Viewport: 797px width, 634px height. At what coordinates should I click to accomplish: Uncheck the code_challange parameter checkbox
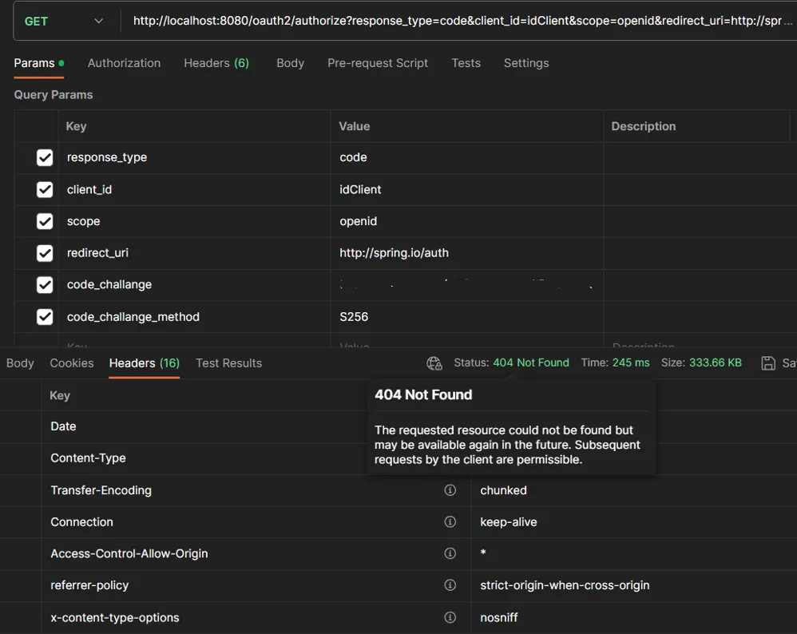[x=45, y=285]
